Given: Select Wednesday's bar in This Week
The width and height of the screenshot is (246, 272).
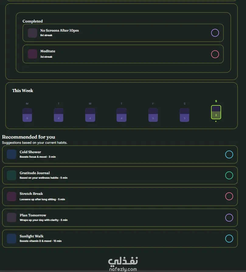Looking at the screenshot, I should [x=90, y=115].
